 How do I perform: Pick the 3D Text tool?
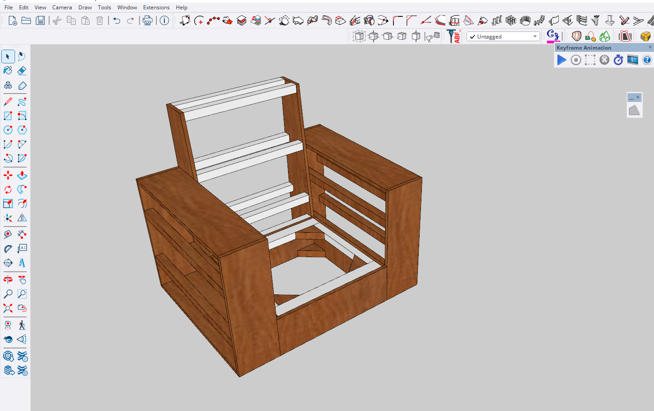[x=22, y=263]
